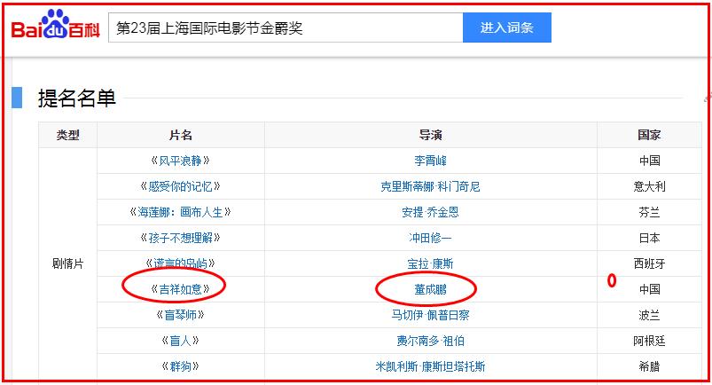712x385 pixels.
Task: Select country cell 日本
Action: [x=649, y=238]
